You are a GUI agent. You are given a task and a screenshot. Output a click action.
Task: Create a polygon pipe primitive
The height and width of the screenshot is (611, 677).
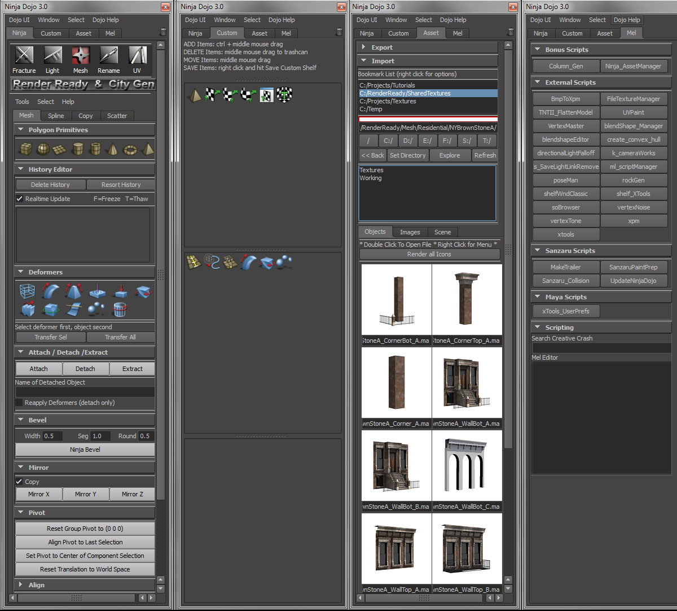coord(95,149)
